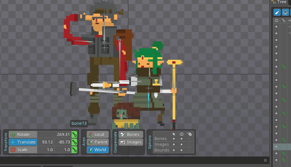Switch axes to Local
Screen dimensions: 291x167
tap(98, 134)
